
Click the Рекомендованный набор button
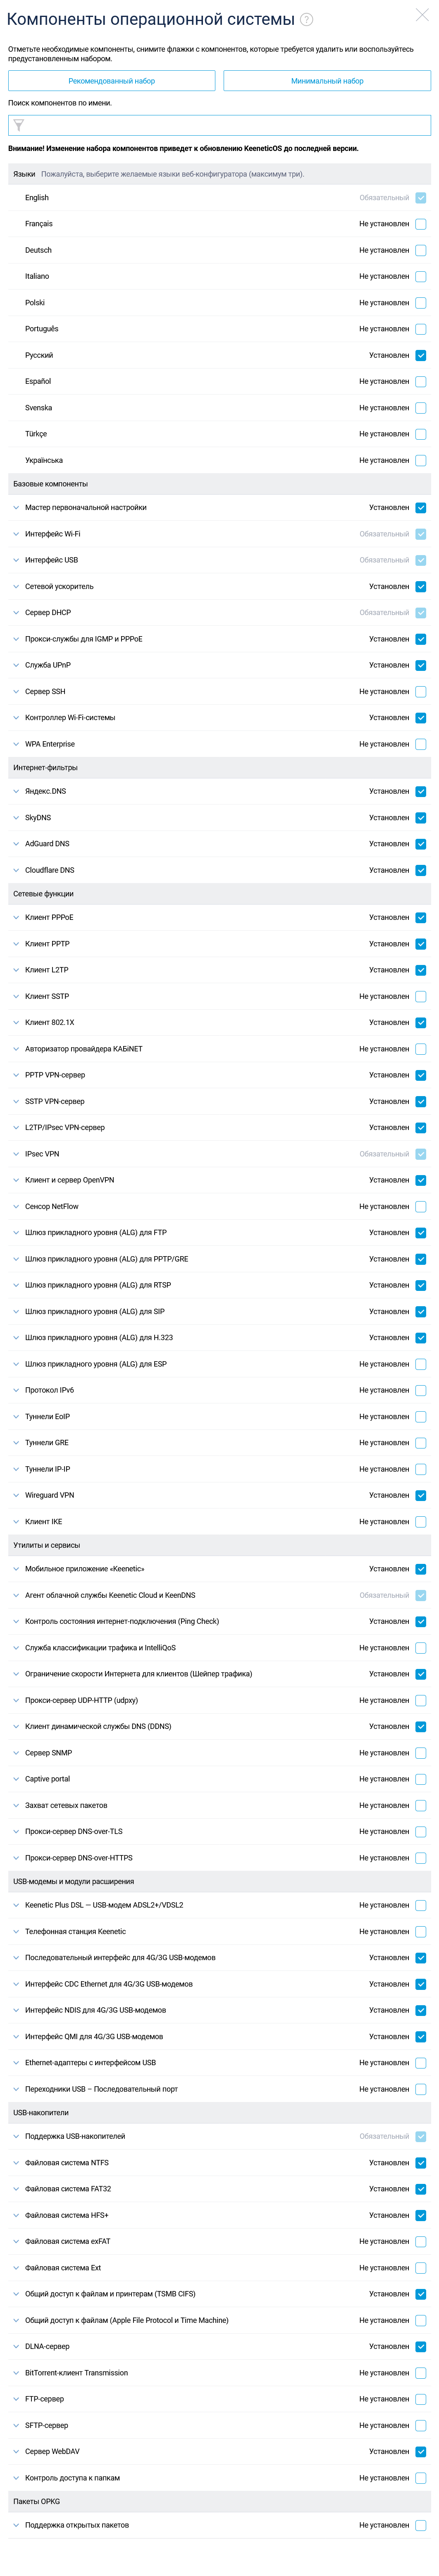112,81
